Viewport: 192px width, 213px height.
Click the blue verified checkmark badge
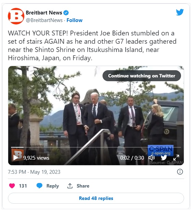pos(66,13)
